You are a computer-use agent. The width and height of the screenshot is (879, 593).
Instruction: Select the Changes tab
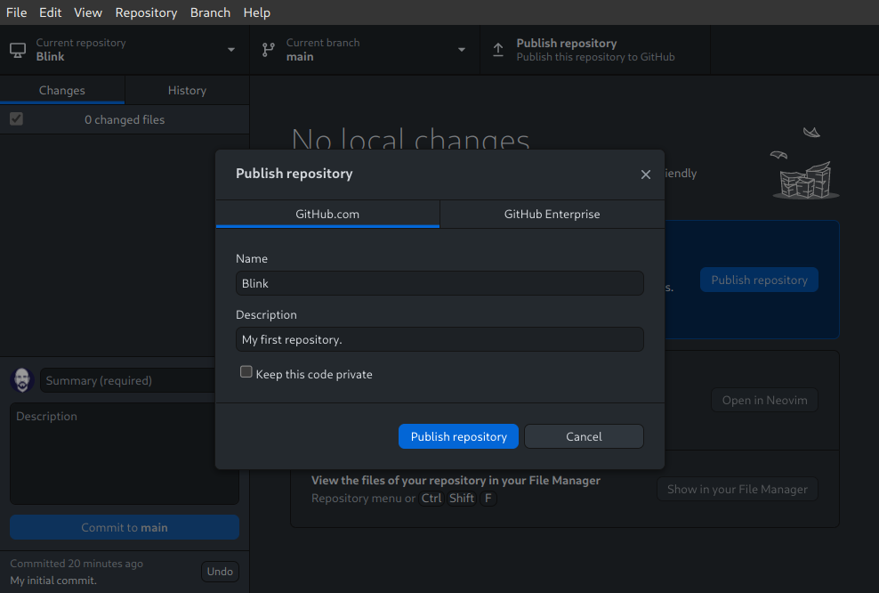tap(62, 90)
